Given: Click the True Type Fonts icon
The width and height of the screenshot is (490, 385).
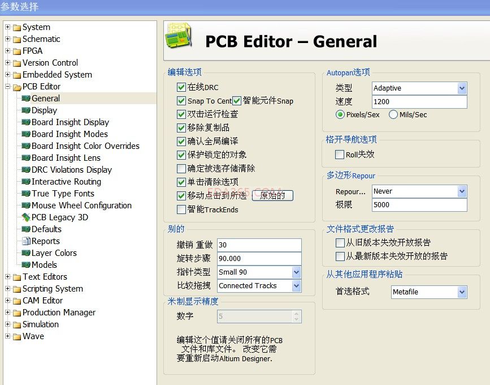Looking at the screenshot, I should coord(26,194).
